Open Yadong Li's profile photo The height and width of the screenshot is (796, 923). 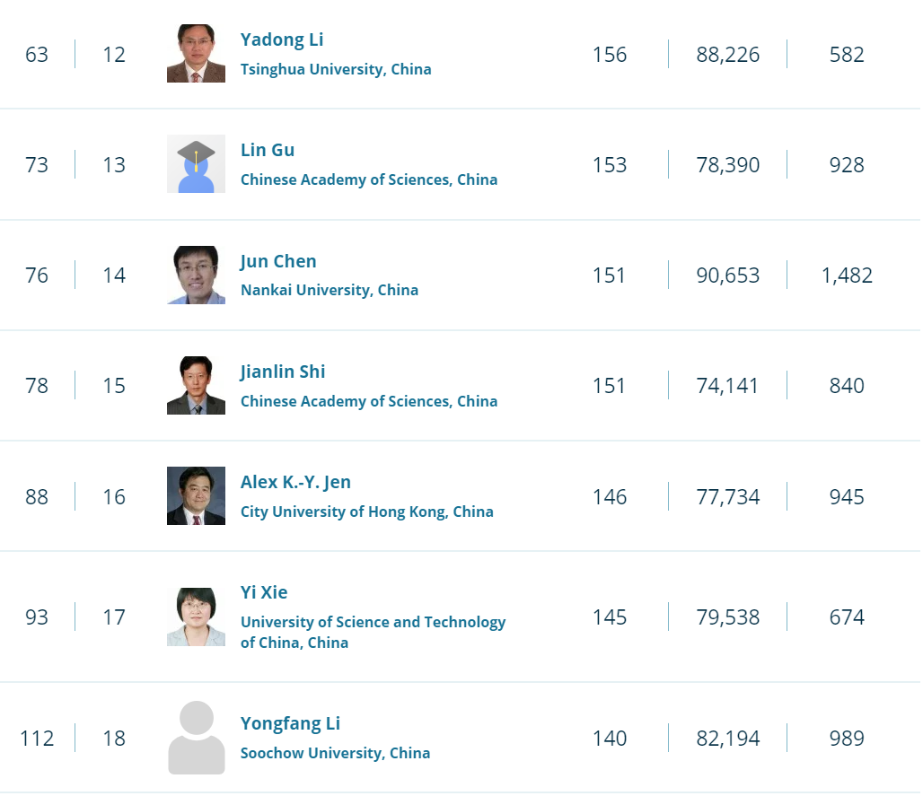(x=196, y=54)
